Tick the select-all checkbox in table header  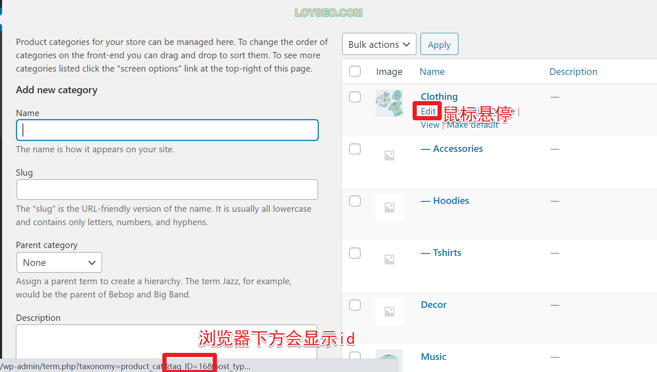[x=355, y=71]
